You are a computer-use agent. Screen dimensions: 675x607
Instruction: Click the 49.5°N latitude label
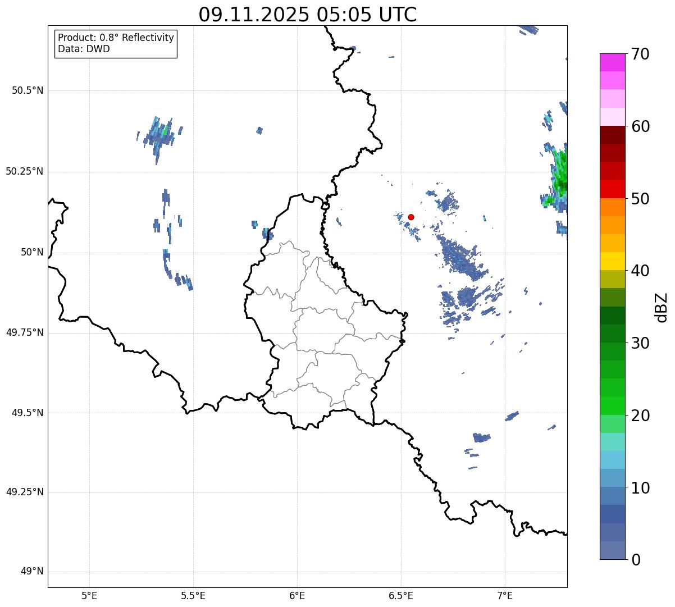[28, 413]
